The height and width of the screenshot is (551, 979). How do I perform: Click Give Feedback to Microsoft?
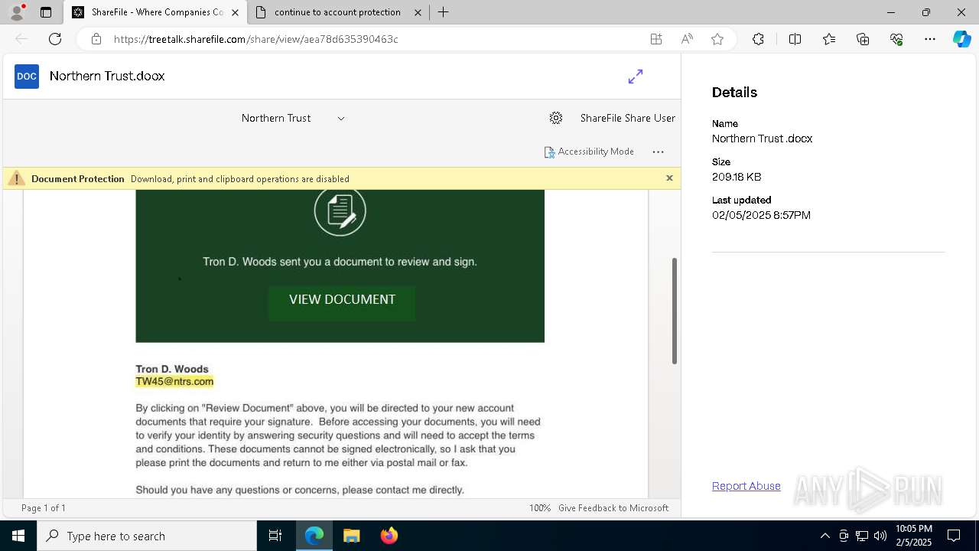tap(613, 508)
